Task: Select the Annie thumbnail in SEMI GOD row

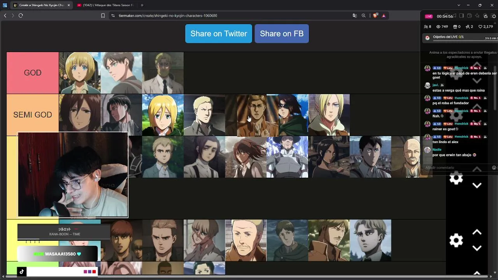Action: (329, 115)
